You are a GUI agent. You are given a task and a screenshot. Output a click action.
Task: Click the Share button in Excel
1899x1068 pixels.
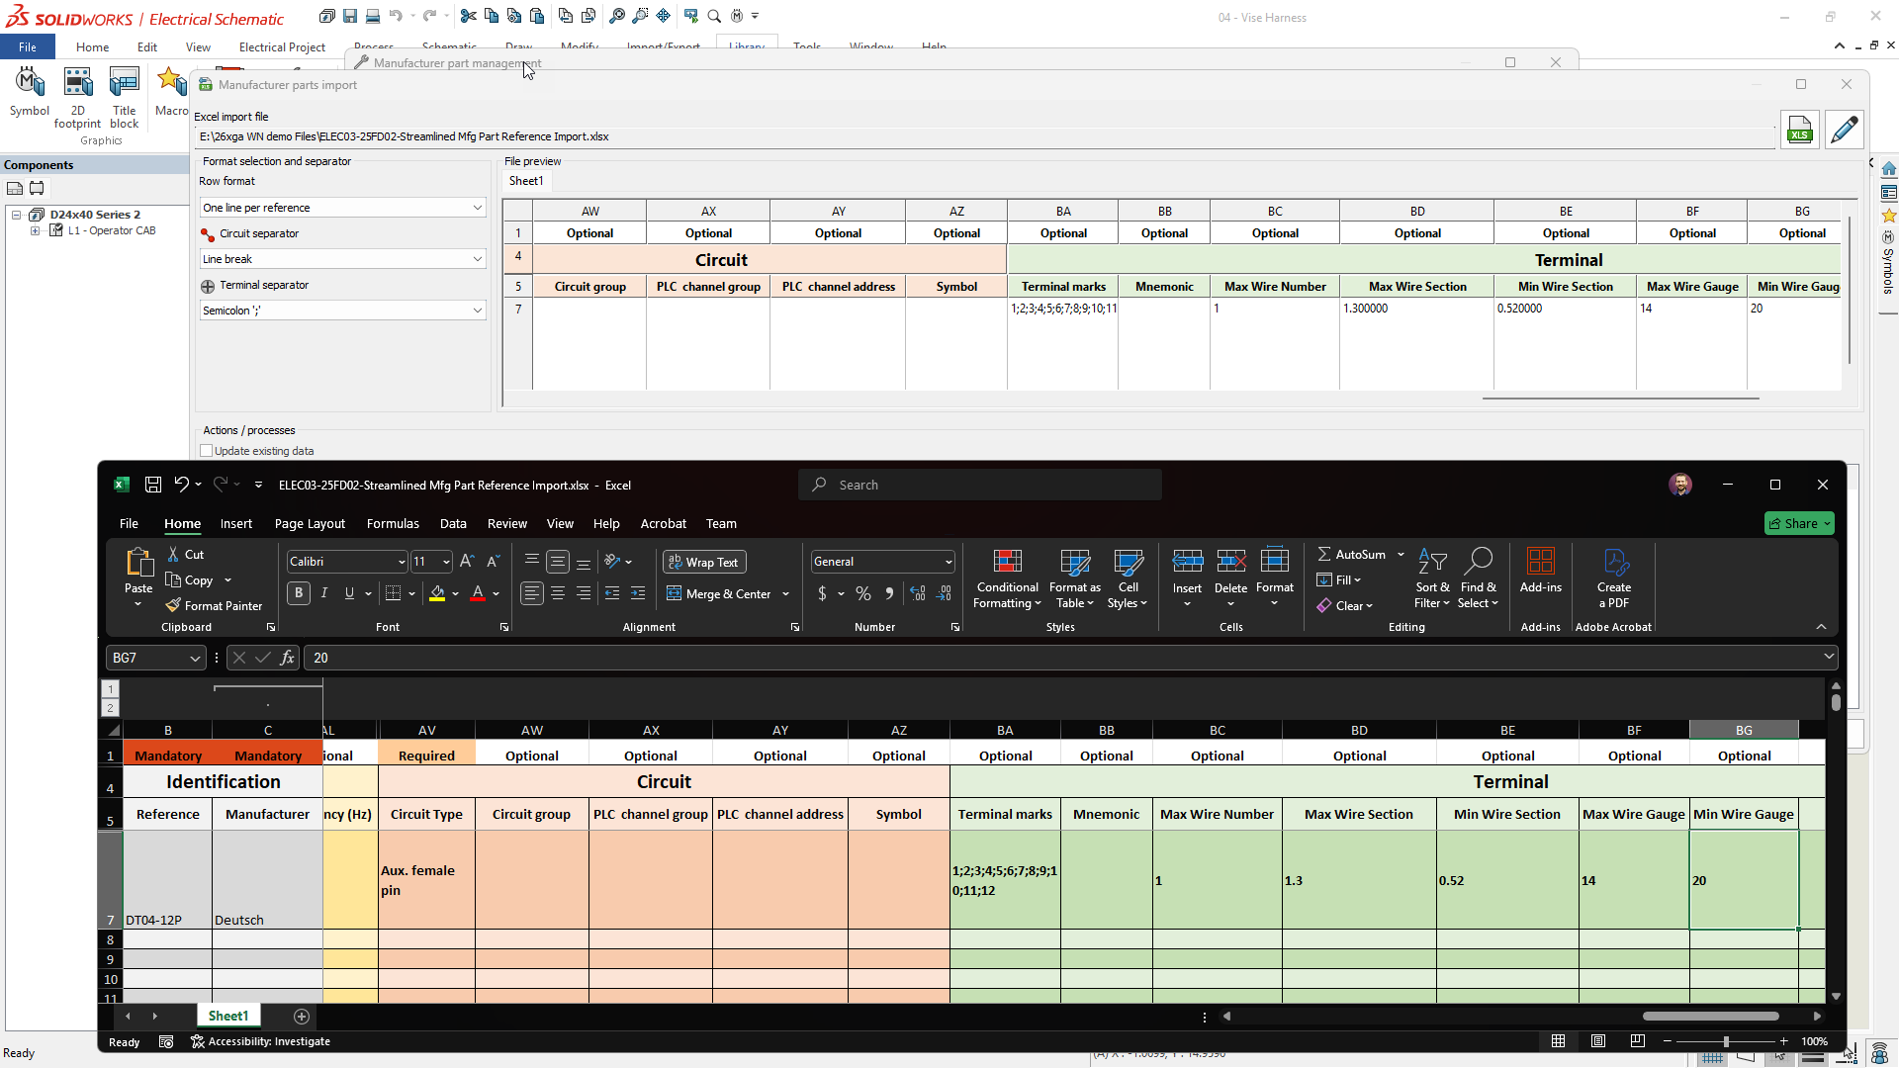pos(1793,523)
